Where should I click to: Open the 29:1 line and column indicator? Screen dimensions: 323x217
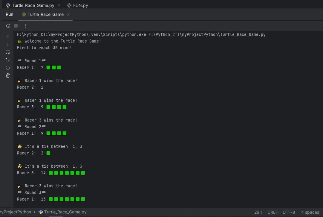pos(258,212)
